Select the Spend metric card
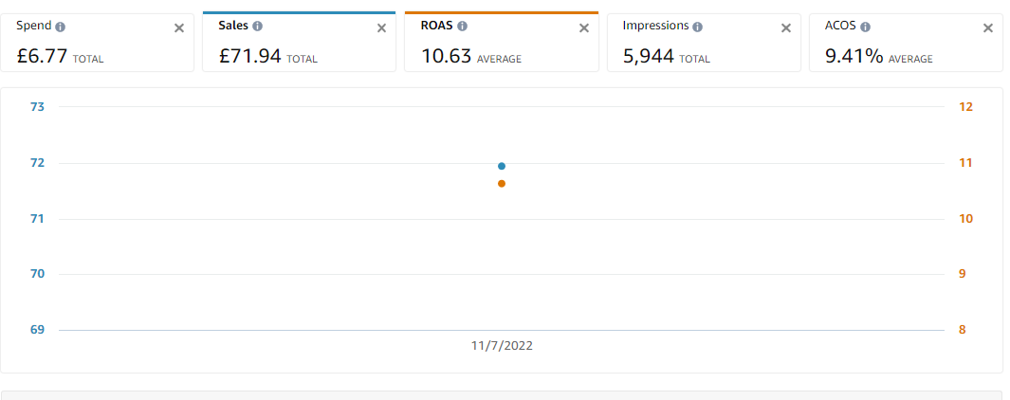Image resolution: width=1010 pixels, height=400 pixels. [x=97, y=43]
